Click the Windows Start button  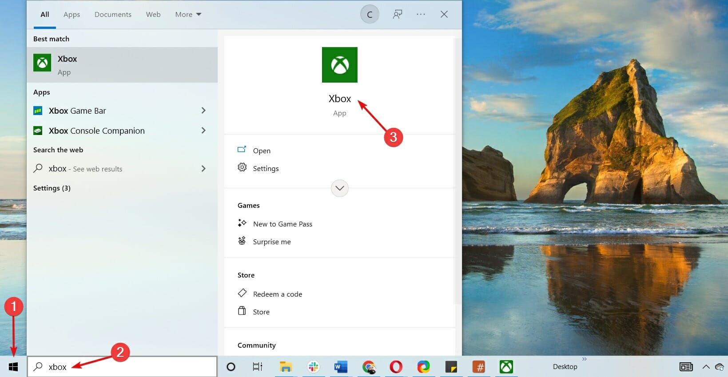click(x=13, y=367)
